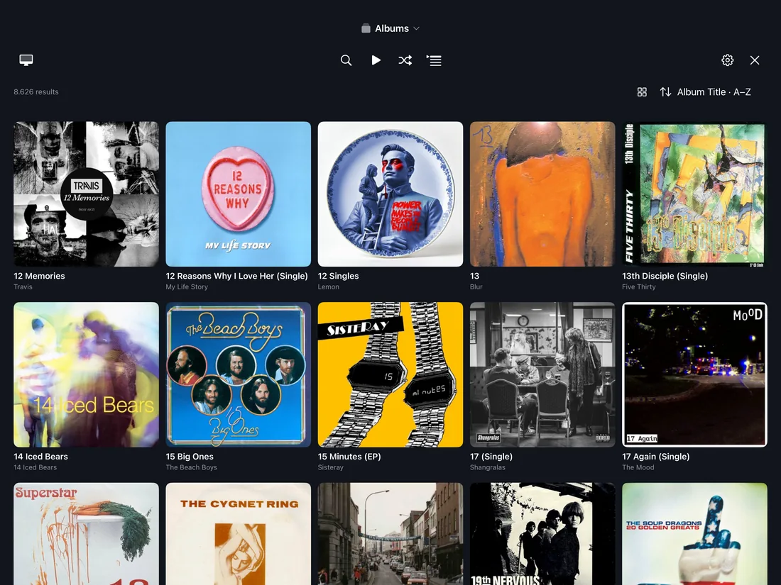Screen dimensions: 781x585
Task: Go to artist Shangralas
Action: [488, 467]
